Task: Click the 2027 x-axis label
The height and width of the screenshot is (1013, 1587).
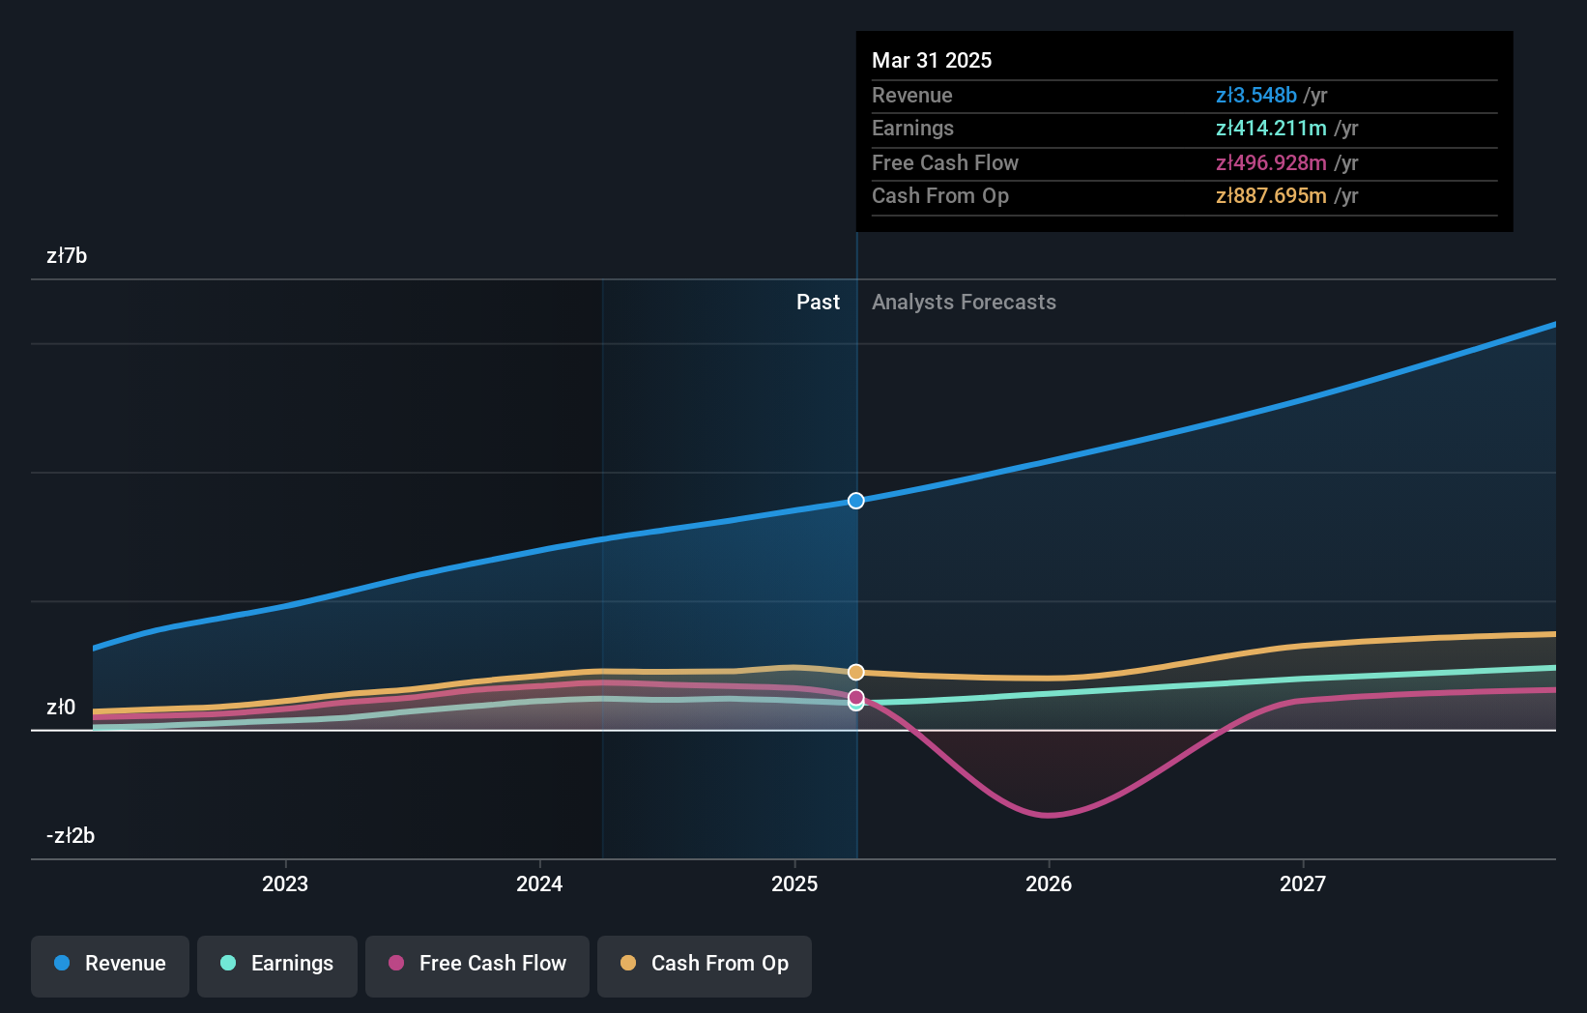Action: tap(1303, 883)
